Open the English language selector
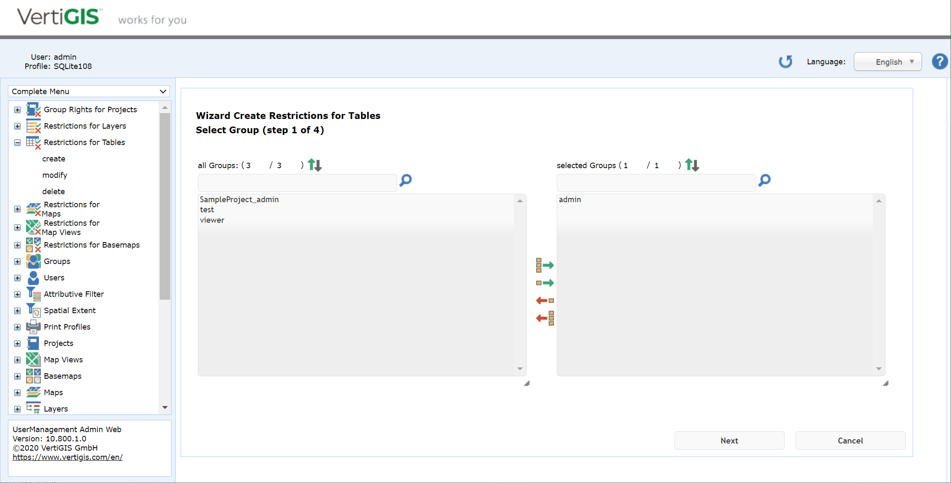This screenshot has width=951, height=483. 888,61
